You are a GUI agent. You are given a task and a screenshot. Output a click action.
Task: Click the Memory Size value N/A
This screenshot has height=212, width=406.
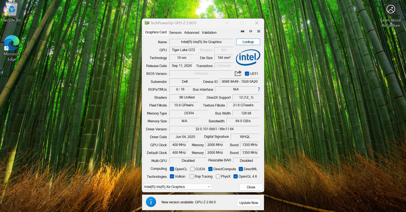pyautogui.click(x=184, y=121)
